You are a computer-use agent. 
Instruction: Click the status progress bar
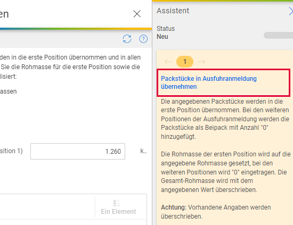point(278,35)
